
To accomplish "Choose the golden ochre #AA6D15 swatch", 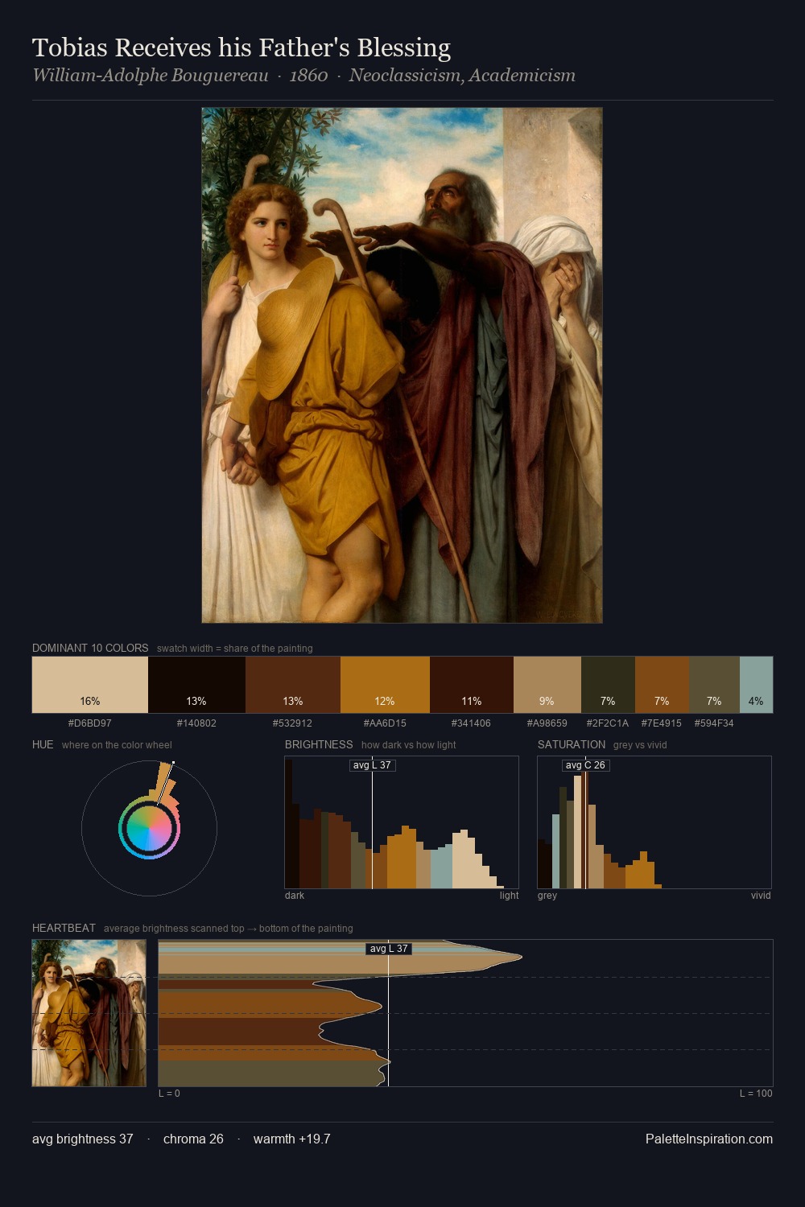I will click(x=385, y=685).
